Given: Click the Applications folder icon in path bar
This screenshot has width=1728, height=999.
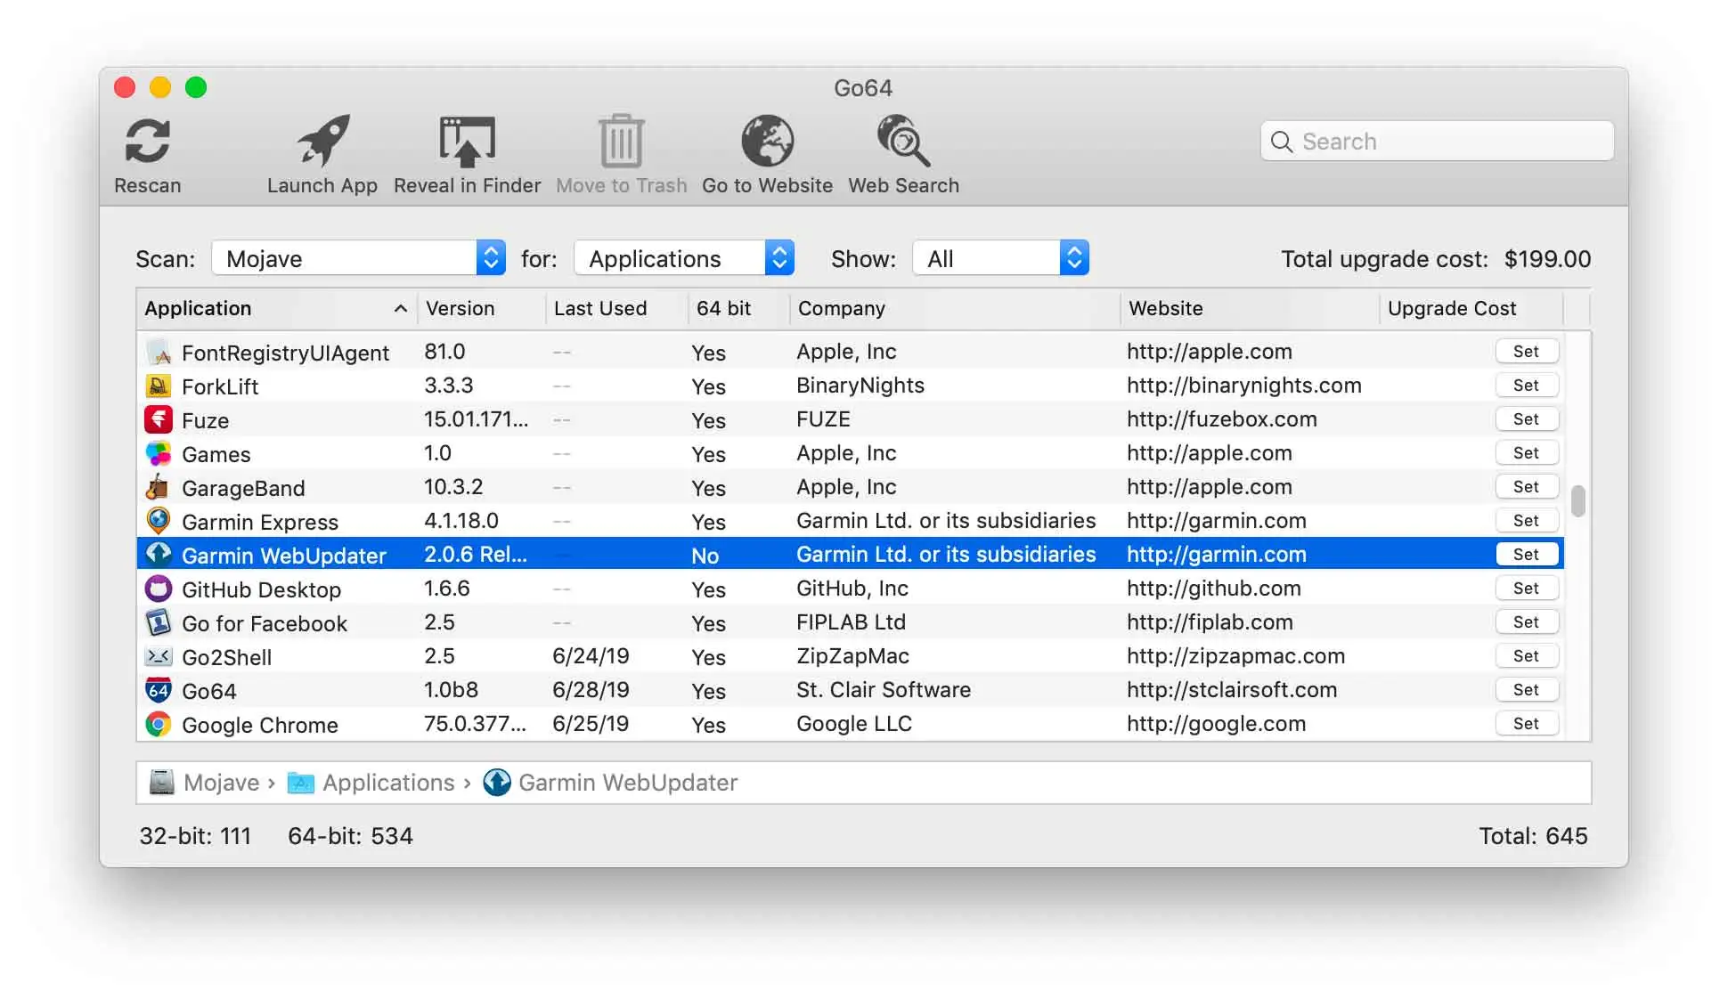Looking at the screenshot, I should click(300, 783).
